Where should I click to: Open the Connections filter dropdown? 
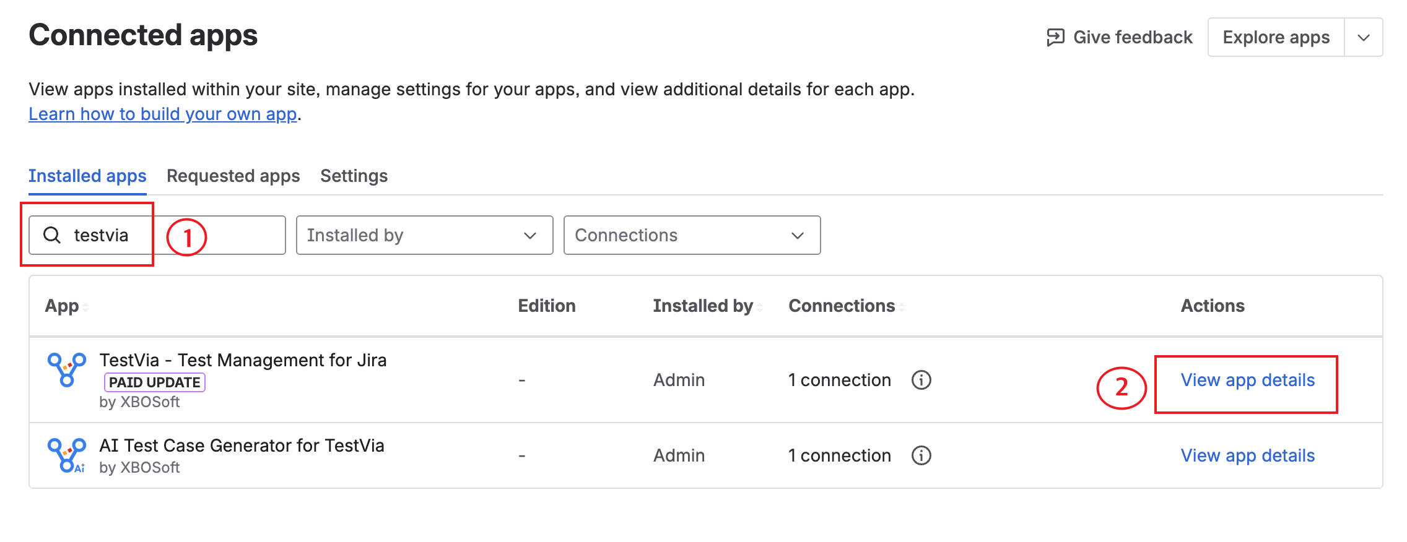[692, 235]
